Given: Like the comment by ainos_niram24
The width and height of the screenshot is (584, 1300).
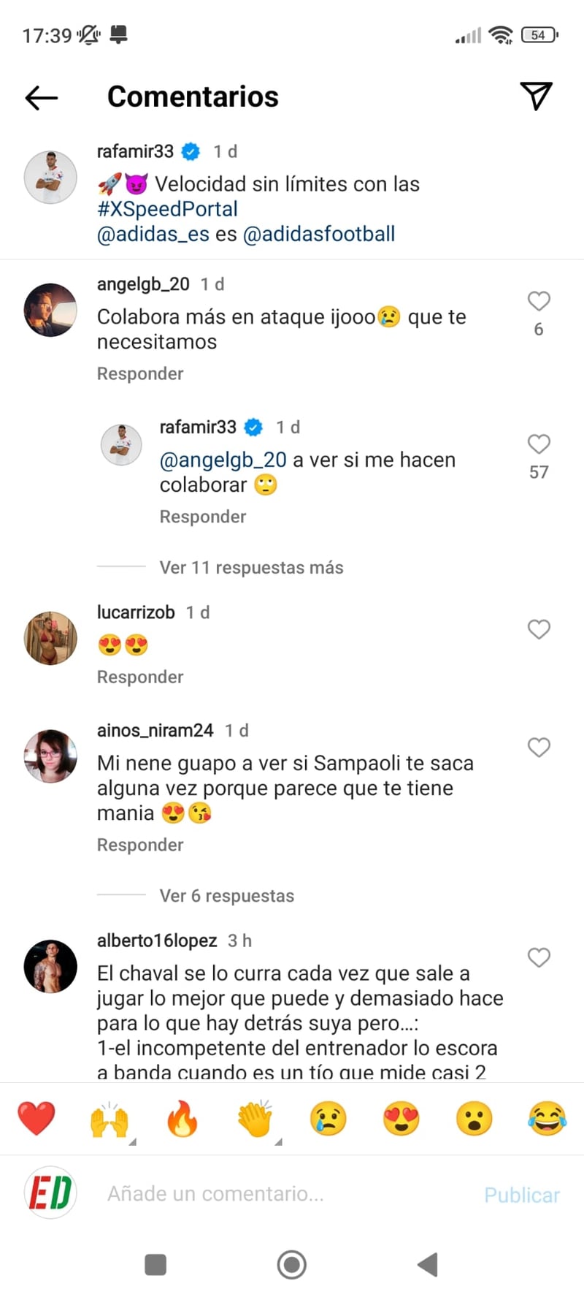Looking at the screenshot, I should pyautogui.click(x=539, y=748).
